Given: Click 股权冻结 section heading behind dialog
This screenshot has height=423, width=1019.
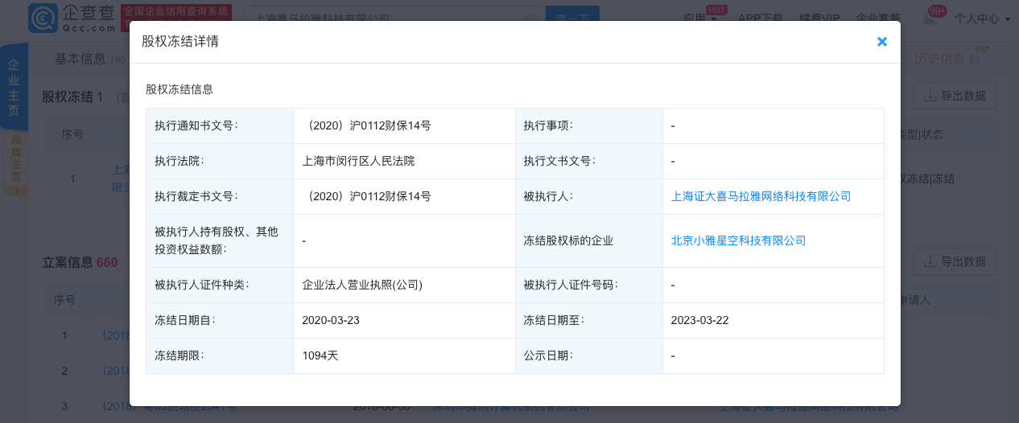Looking at the screenshot, I should click(x=68, y=97).
